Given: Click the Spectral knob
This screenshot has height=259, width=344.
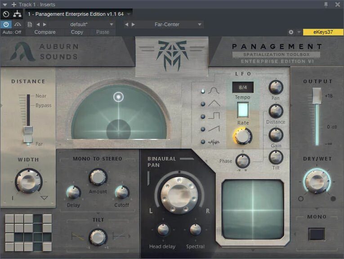Looking at the screenshot, I should 195,230.
